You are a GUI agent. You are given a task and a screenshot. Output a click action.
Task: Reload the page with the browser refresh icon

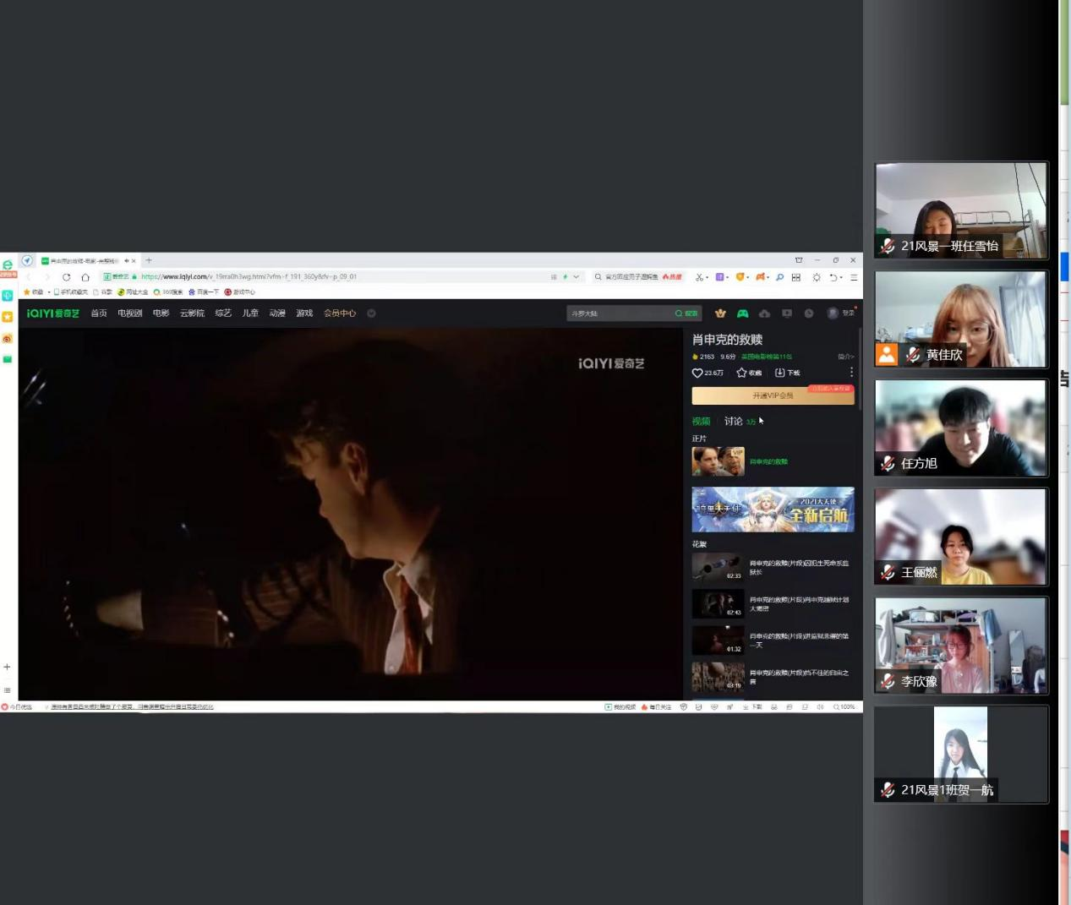66,277
